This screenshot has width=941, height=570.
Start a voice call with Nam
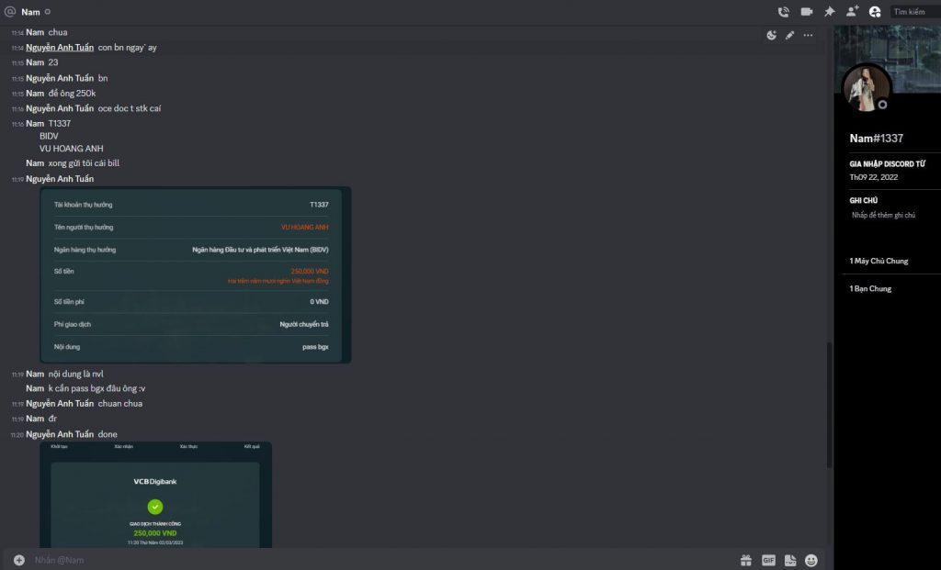(783, 12)
